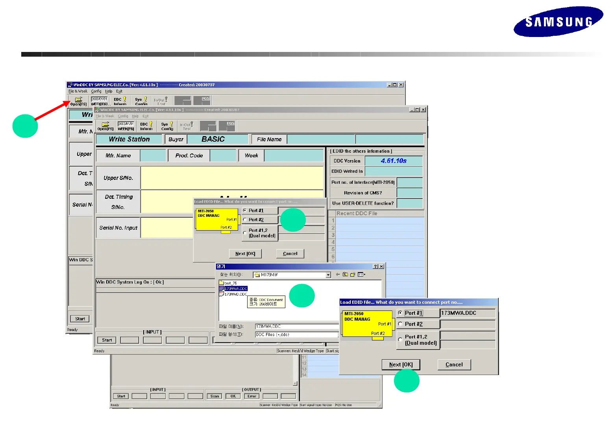Go back using the arrow in the 열기 dialog
This screenshot has height=425, width=614.
[x=338, y=275]
